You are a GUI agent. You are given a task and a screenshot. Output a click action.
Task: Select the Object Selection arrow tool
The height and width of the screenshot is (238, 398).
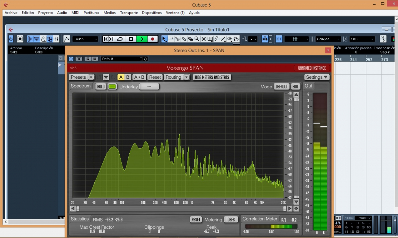[164, 39]
